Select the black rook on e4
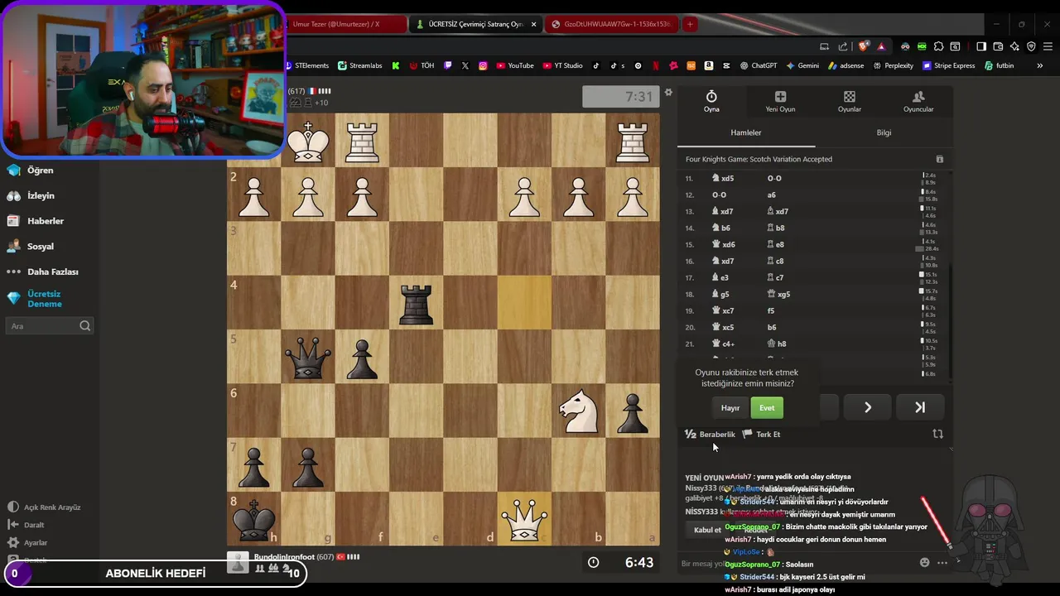1060x596 pixels. point(416,304)
